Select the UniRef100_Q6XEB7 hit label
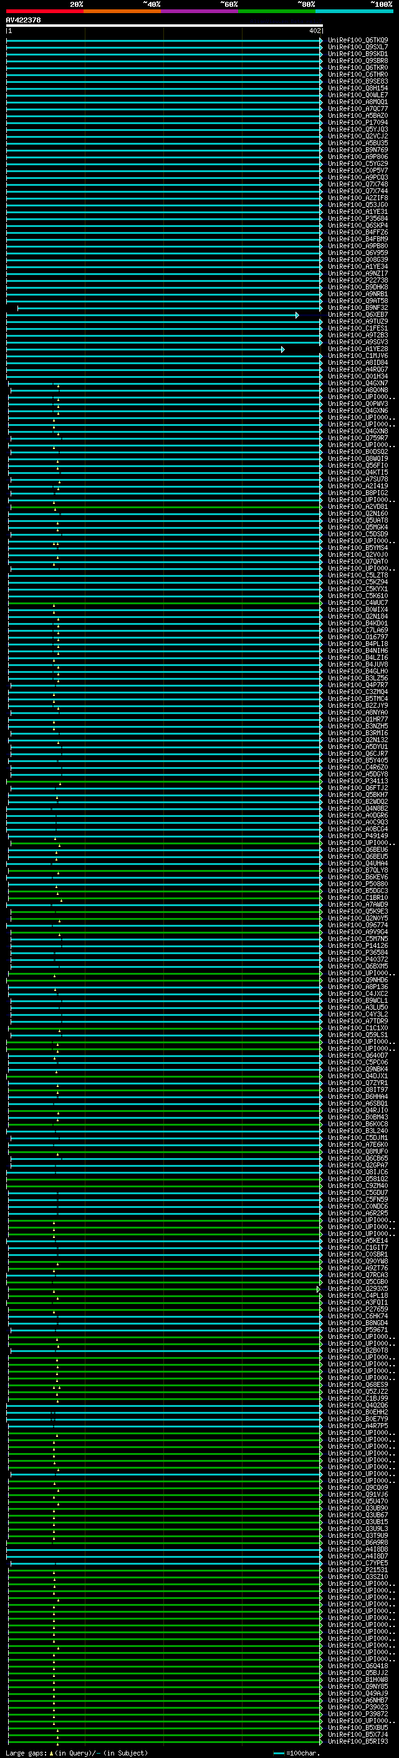The image size is (399, 1758). (x=357, y=314)
